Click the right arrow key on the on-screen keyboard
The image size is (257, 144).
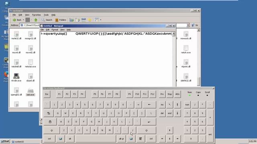coord(177,139)
